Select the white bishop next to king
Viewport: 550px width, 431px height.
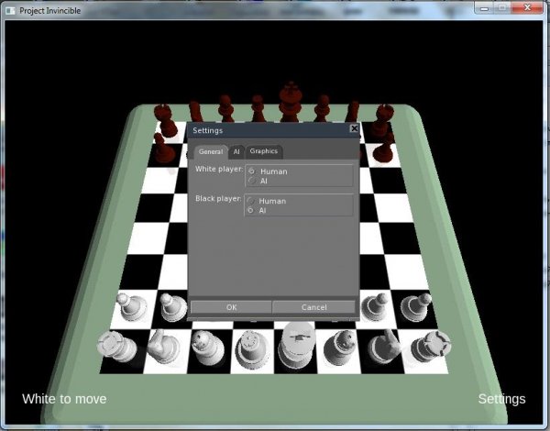point(340,348)
